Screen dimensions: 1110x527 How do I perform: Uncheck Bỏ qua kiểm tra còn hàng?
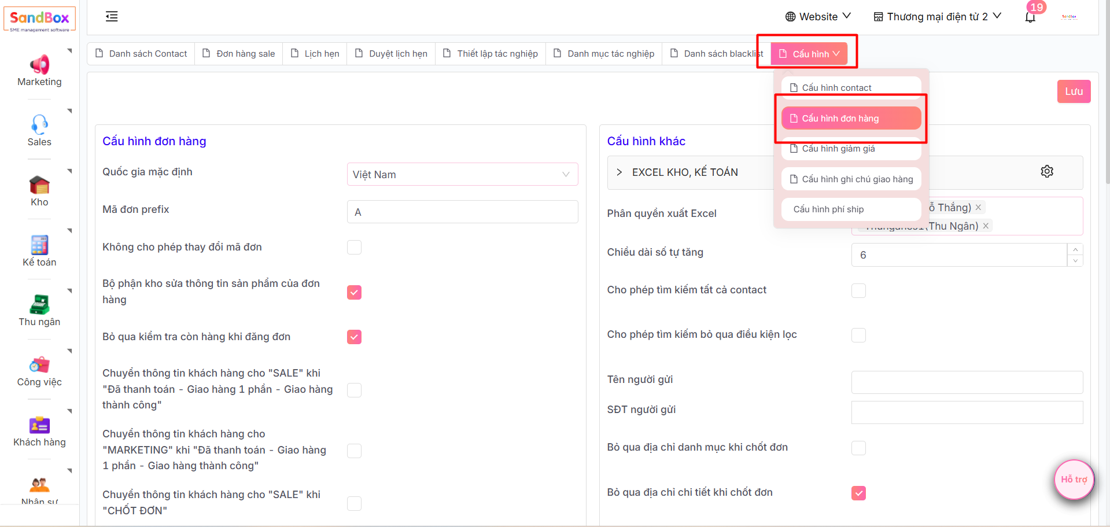354,337
